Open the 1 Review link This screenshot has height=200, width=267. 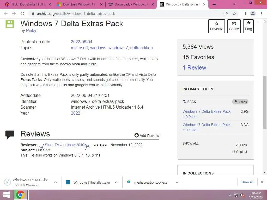click(x=194, y=67)
